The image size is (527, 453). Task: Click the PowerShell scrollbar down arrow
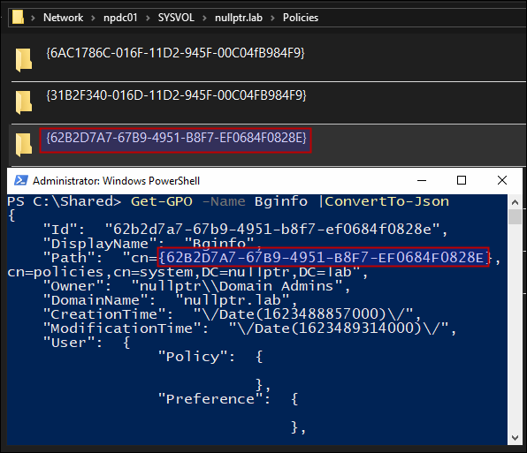(x=515, y=438)
